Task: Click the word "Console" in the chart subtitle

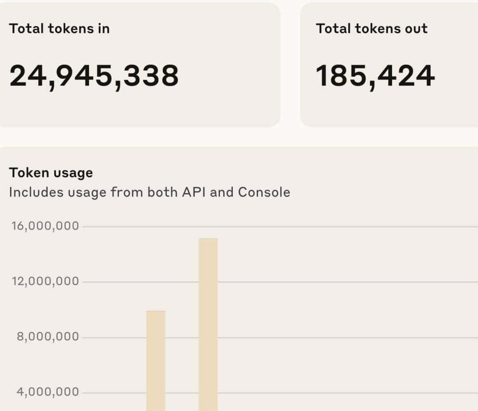Action: coord(264,192)
